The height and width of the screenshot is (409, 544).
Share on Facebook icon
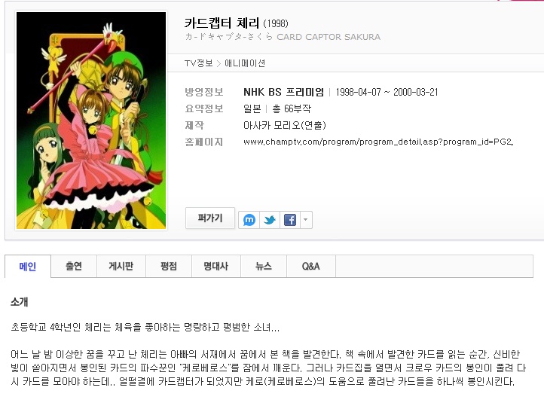289,220
